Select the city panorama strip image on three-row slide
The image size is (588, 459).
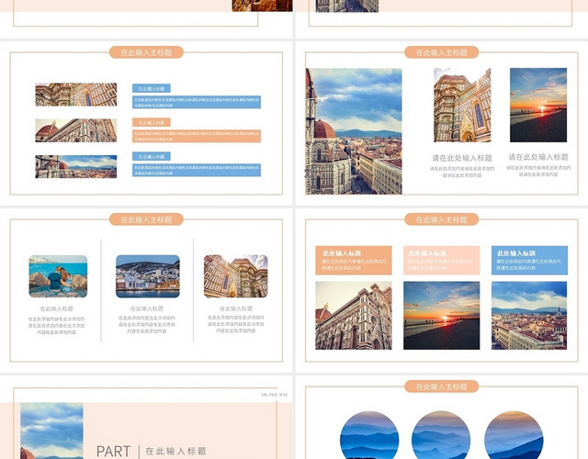[x=76, y=166]
